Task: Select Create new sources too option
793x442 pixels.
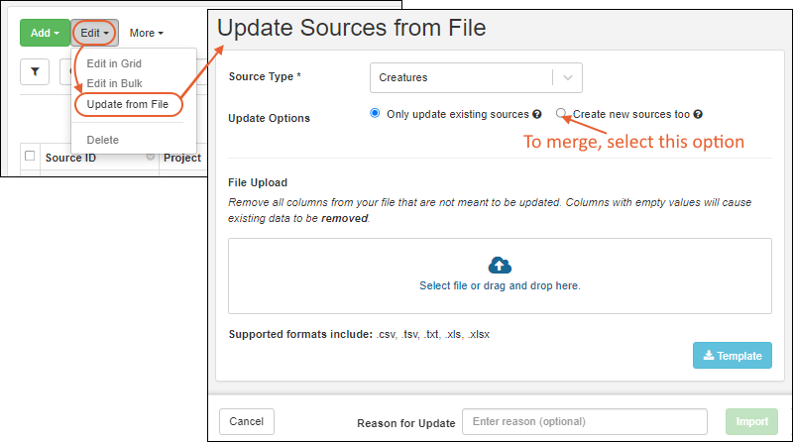Action: (562, 113)
